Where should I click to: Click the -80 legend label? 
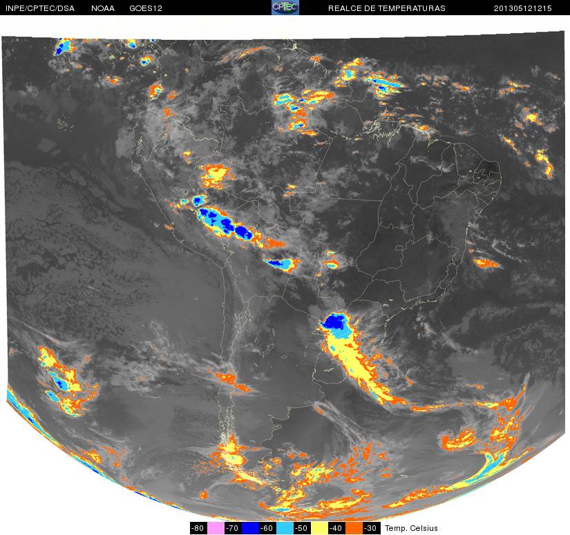[x=198, y=528]
